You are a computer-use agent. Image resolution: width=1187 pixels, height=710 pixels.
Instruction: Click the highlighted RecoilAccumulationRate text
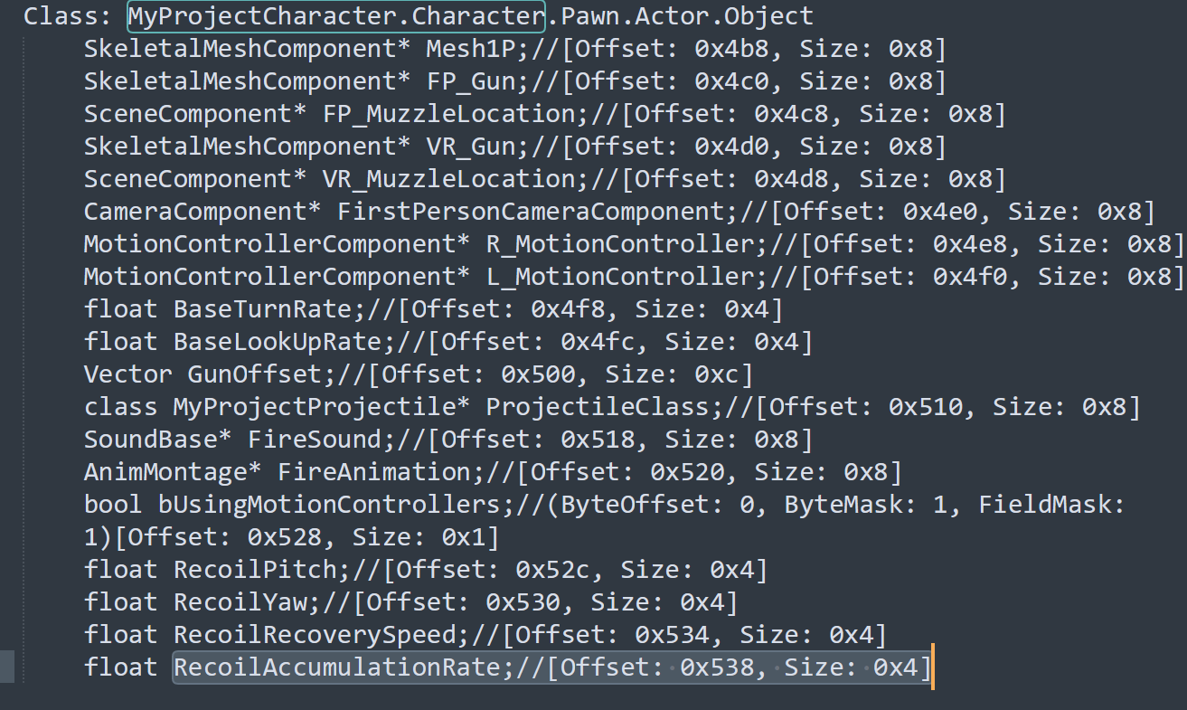pos(336,667)
